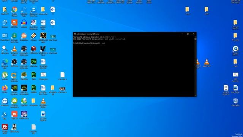
Task: Open the OBS Studio shortcut
Action: tap(14, 63)
